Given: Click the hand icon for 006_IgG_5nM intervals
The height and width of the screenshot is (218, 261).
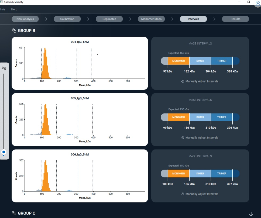Looking at the screenshot, I should pyautogui.click(x=183, y=194).
